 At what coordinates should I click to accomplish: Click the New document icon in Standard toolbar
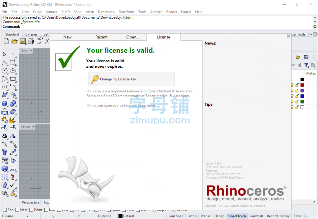click(x=6, y=41)
